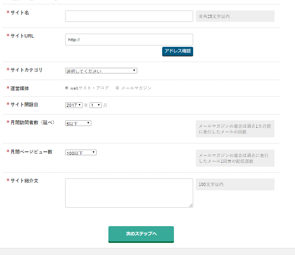Screen dimensions: 295x255
Task: Click inside the サイト紹介文 textarea
Action: (129, 193)
